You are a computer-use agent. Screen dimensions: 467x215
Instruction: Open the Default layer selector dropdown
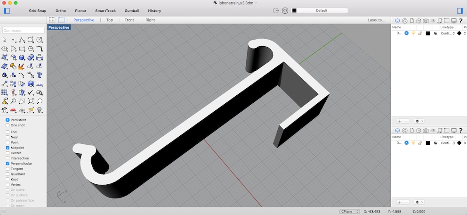(319, 11)
